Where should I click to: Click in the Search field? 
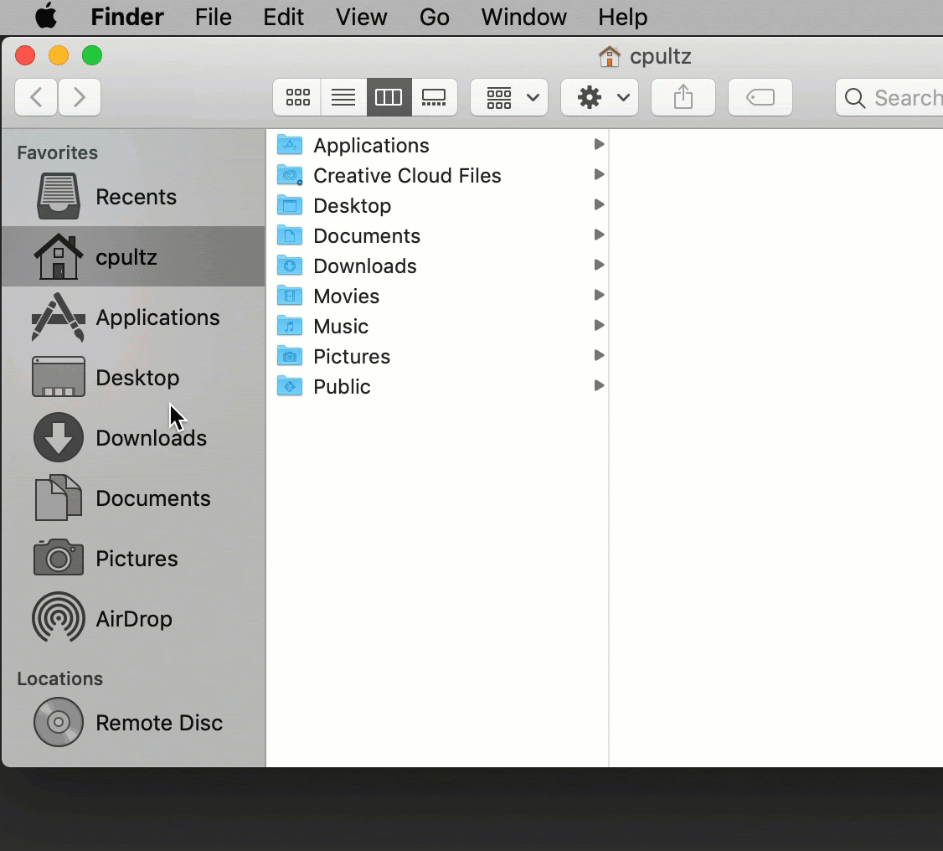(x=890, y=97)
